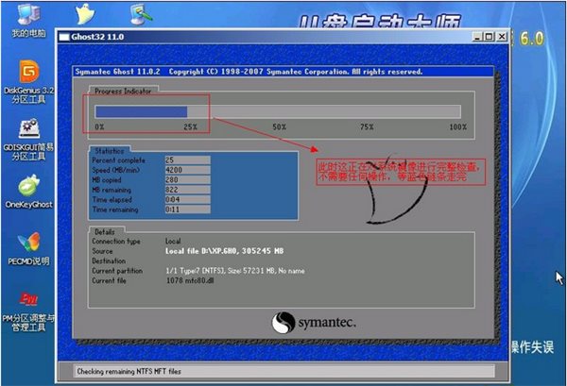Launch the Ghost desktop icon
This screenshot has height=386, width=567.
click(x=85, y=14)
